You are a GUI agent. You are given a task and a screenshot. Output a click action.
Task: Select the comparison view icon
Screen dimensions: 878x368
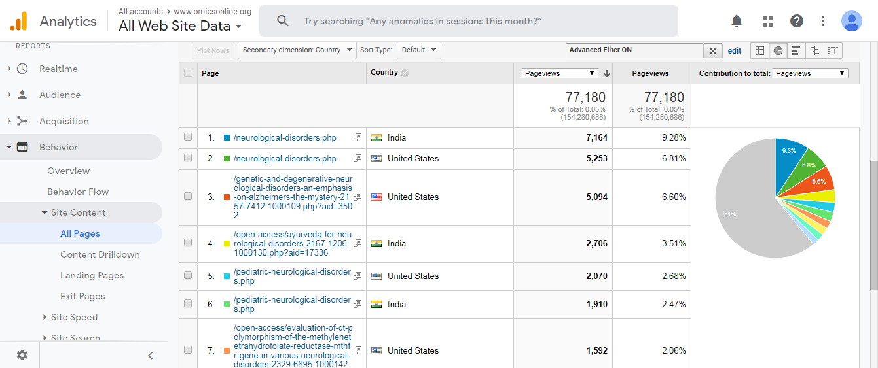tap(814, 50)
